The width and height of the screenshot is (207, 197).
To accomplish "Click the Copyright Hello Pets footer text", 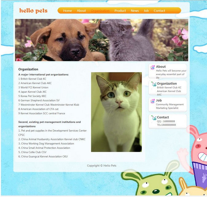I will (x=102, y=166).
